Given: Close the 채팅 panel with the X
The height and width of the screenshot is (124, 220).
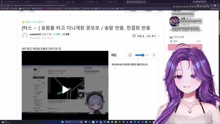Looking at the screenshot, I should pyautogui.click(x=154, y=55).
